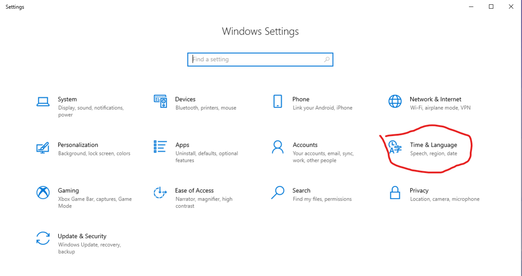Click the magnifier icon in search box
522x276 pixels.
point(327,60)
